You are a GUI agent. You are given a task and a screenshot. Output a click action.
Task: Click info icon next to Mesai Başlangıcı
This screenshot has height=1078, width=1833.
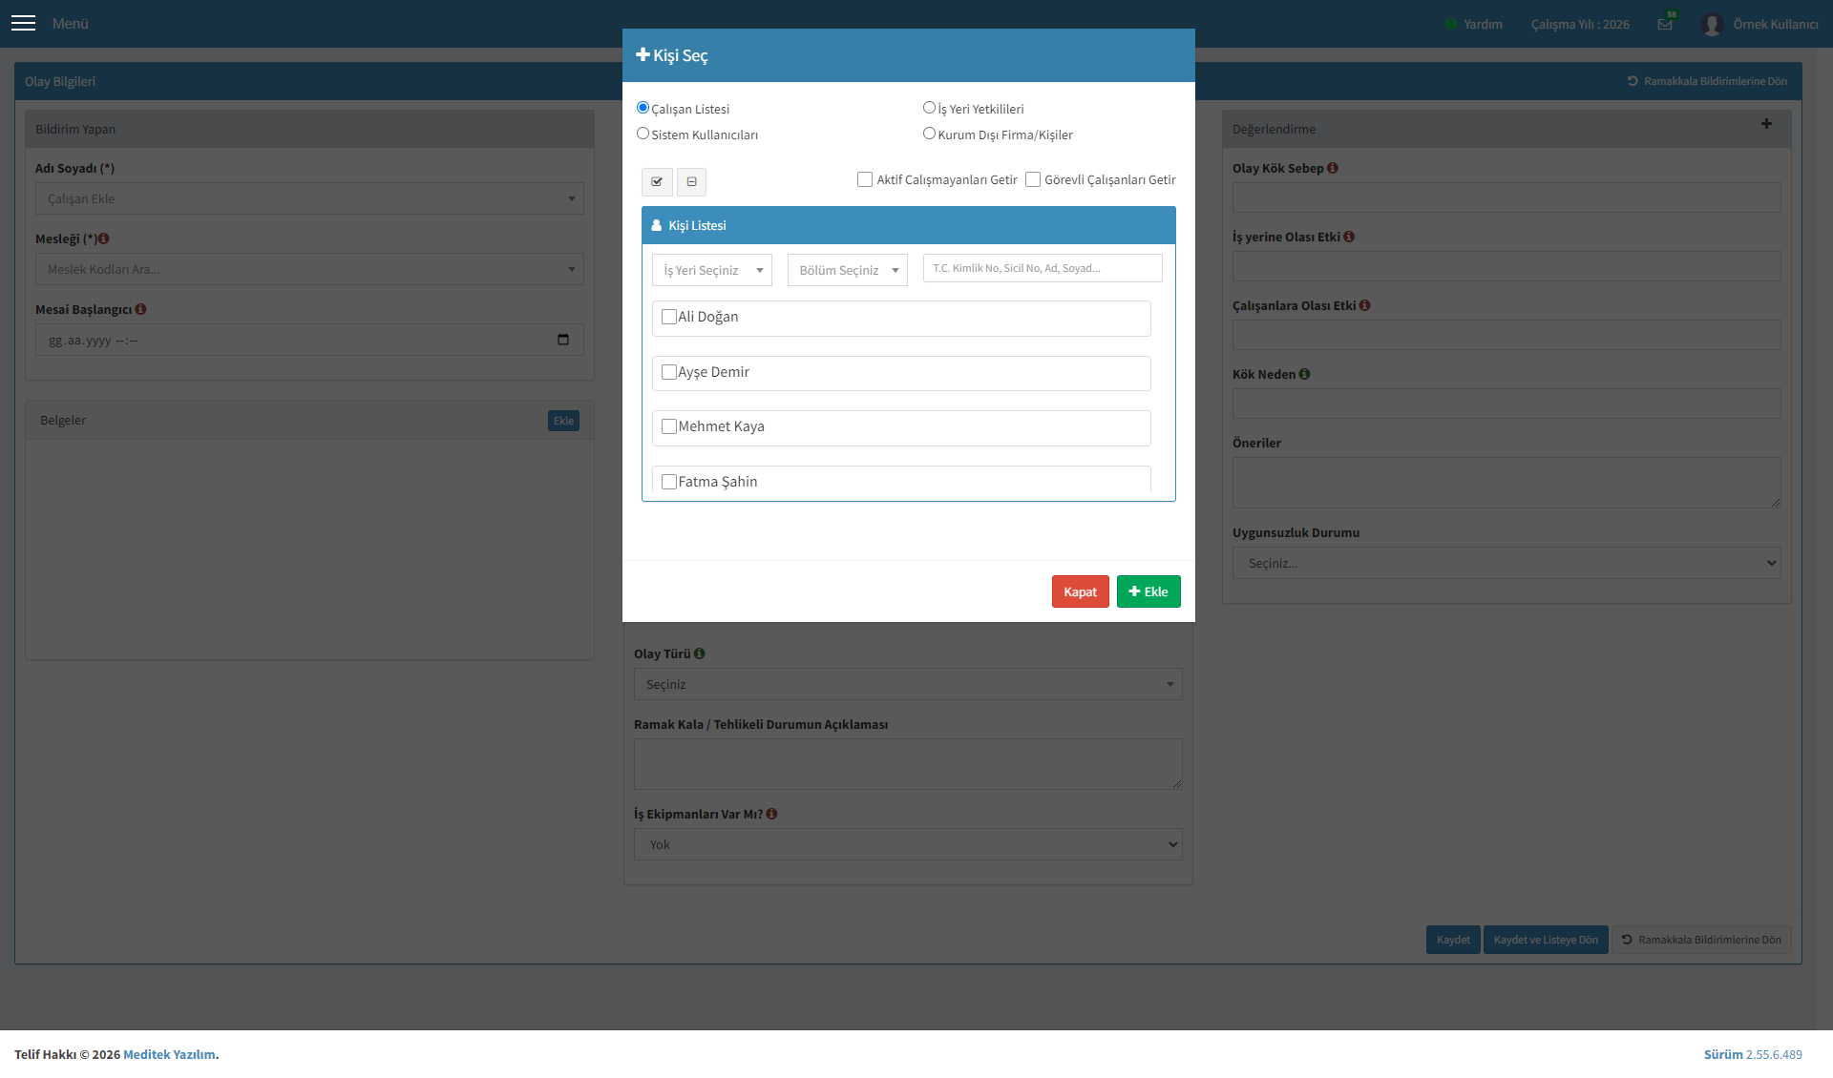click(x=141, y=309)
